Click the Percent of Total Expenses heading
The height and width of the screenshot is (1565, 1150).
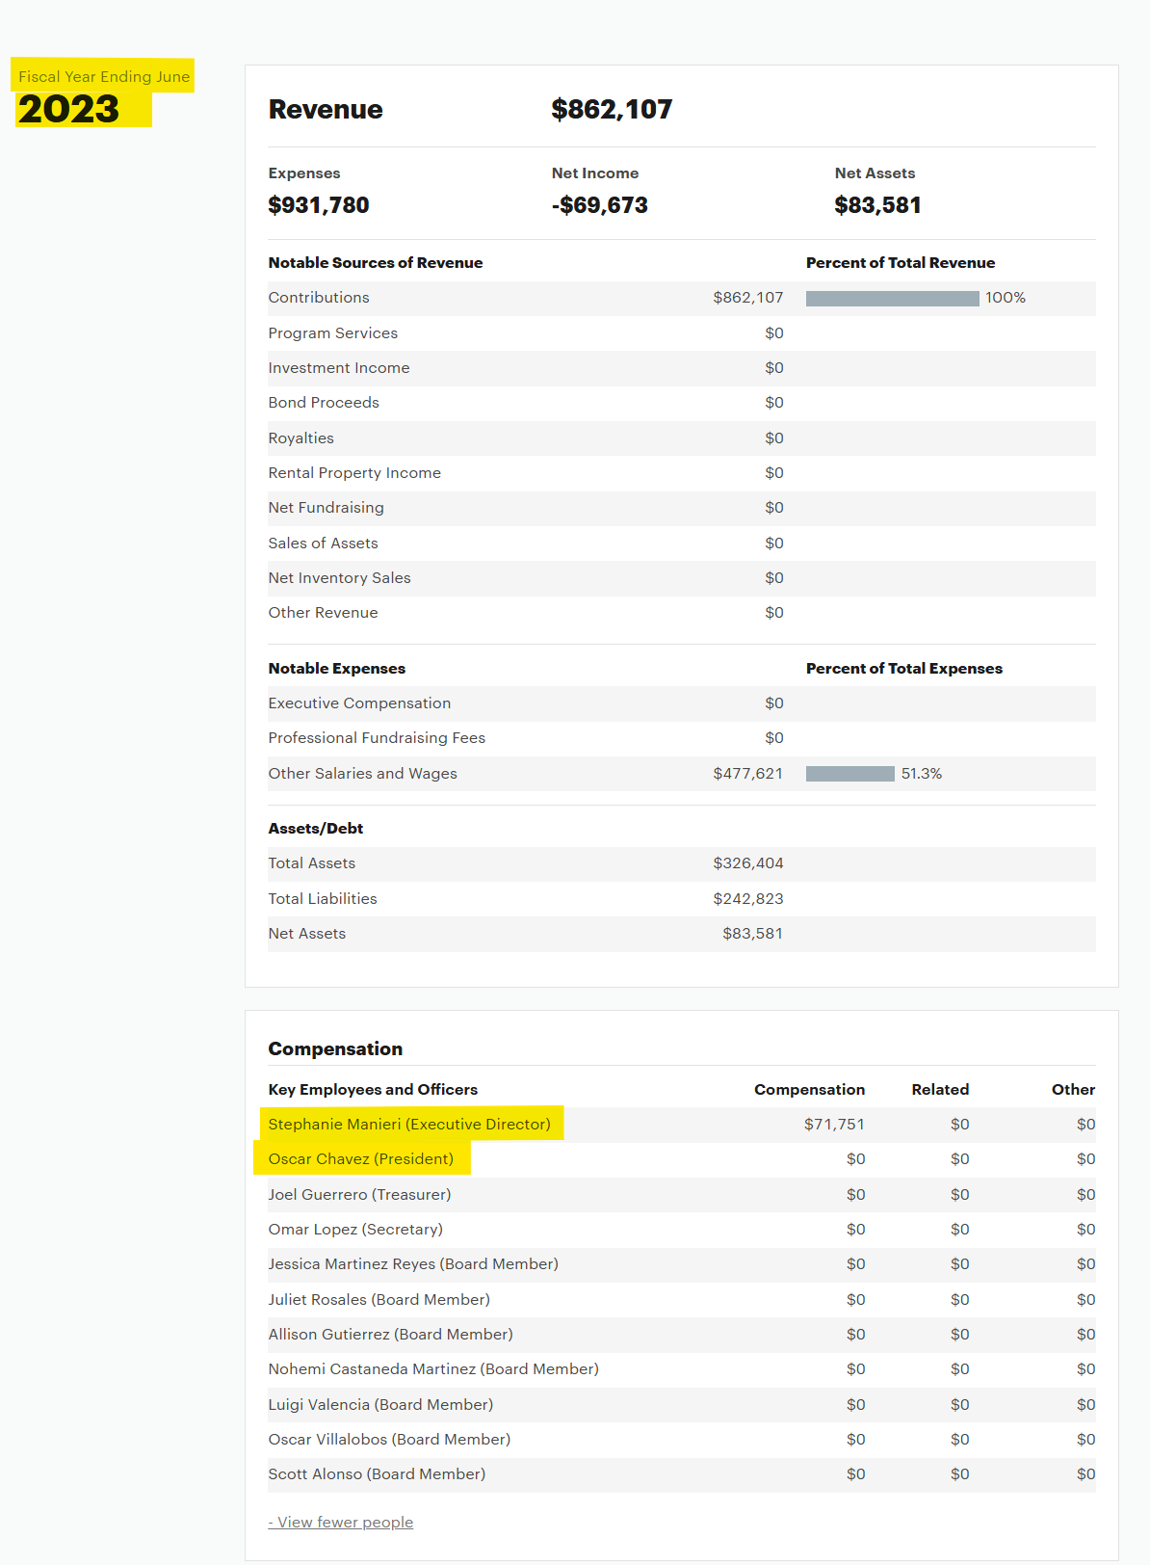(x=904, y=668)
